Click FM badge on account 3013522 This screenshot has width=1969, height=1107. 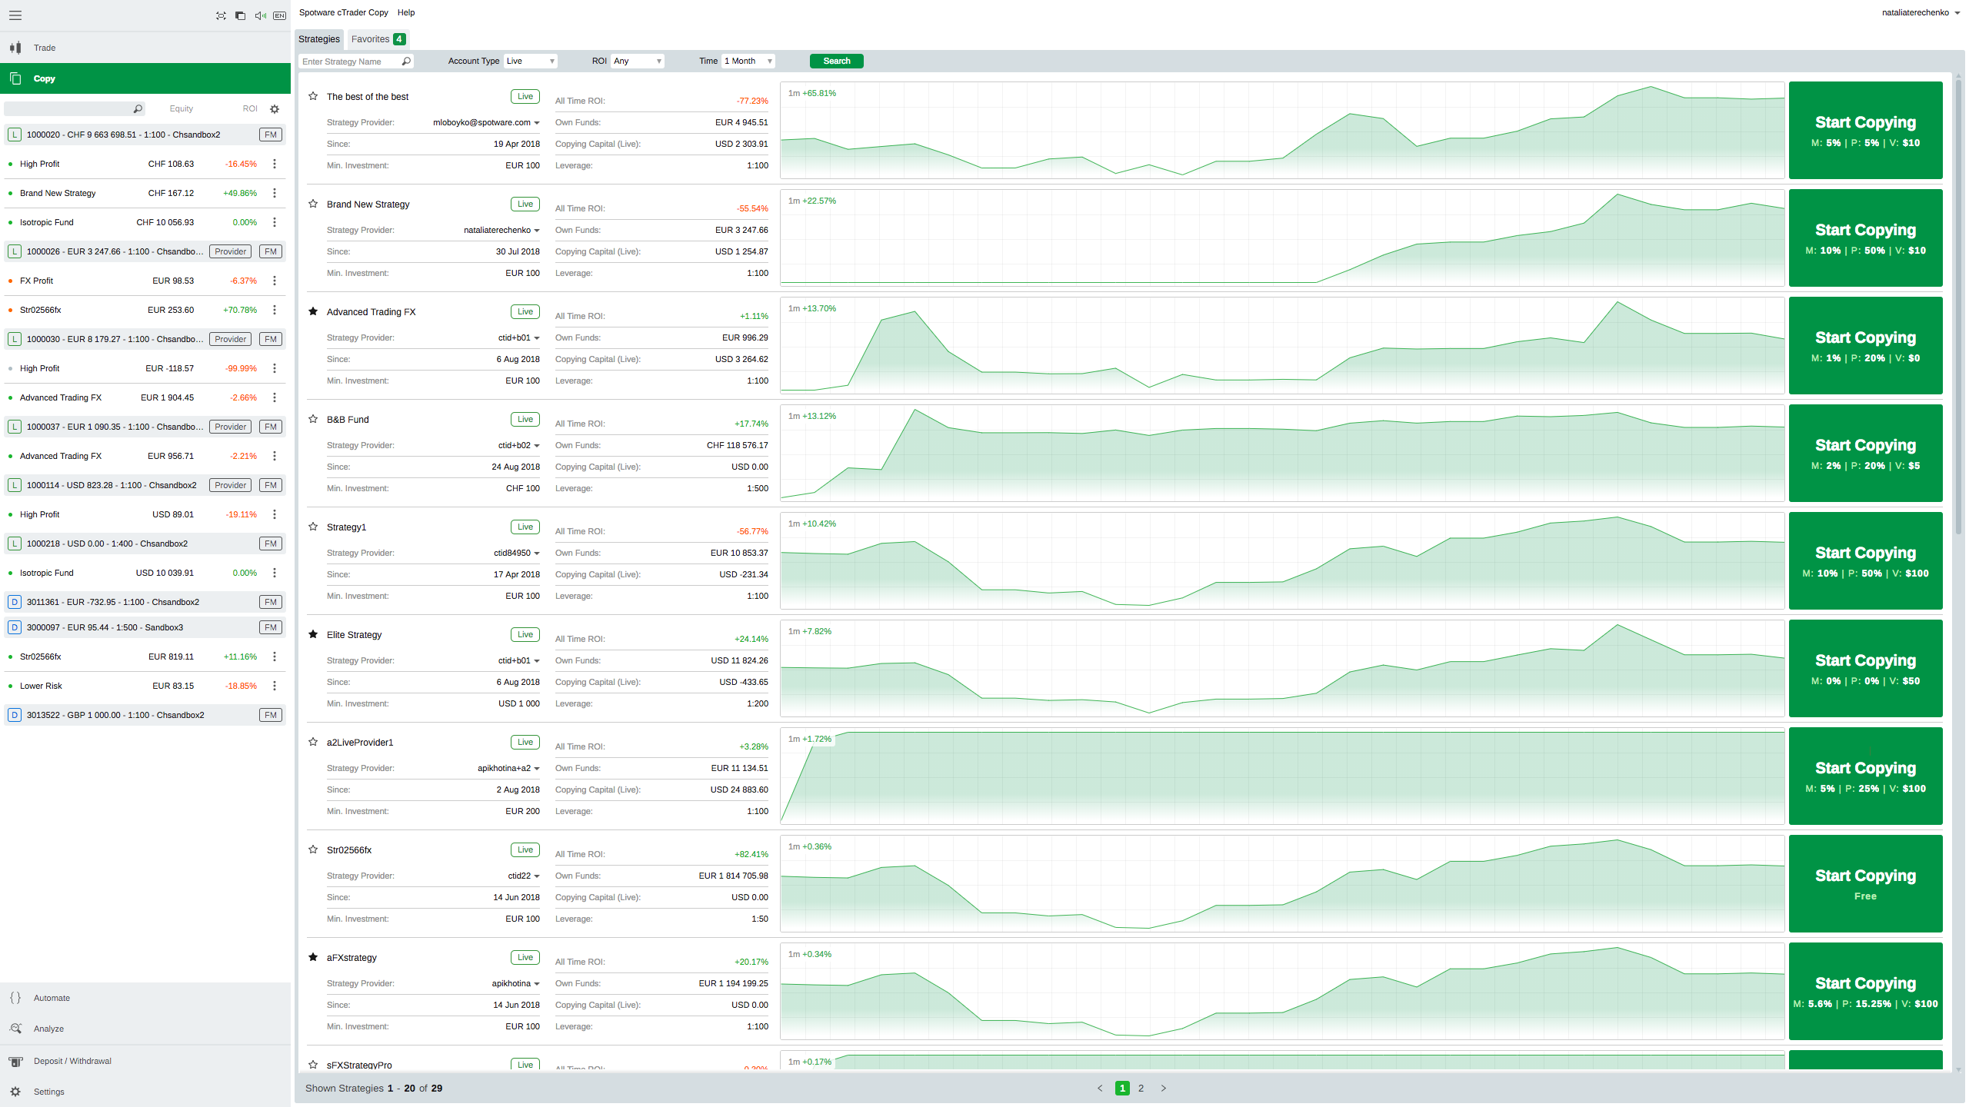(271, 715)
